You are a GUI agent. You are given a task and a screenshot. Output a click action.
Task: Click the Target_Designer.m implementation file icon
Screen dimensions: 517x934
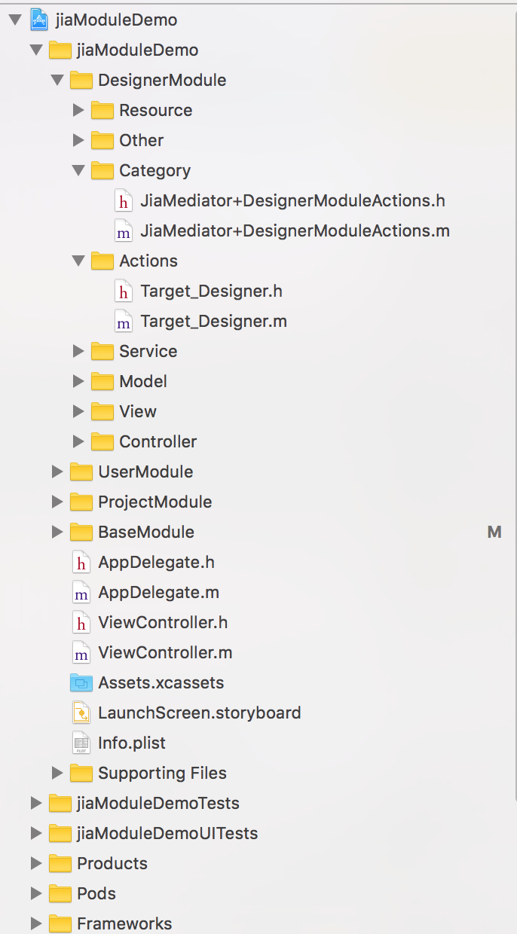click(x=123, y=321)
